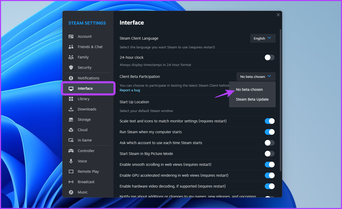Choose Steam Beta Update option

(252, 99)
